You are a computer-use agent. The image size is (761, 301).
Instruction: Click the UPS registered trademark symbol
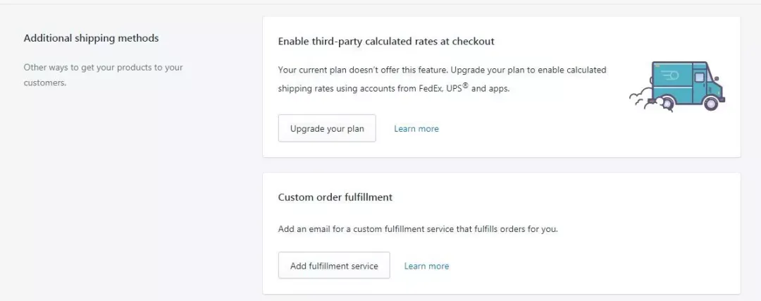tap(465, 86)
